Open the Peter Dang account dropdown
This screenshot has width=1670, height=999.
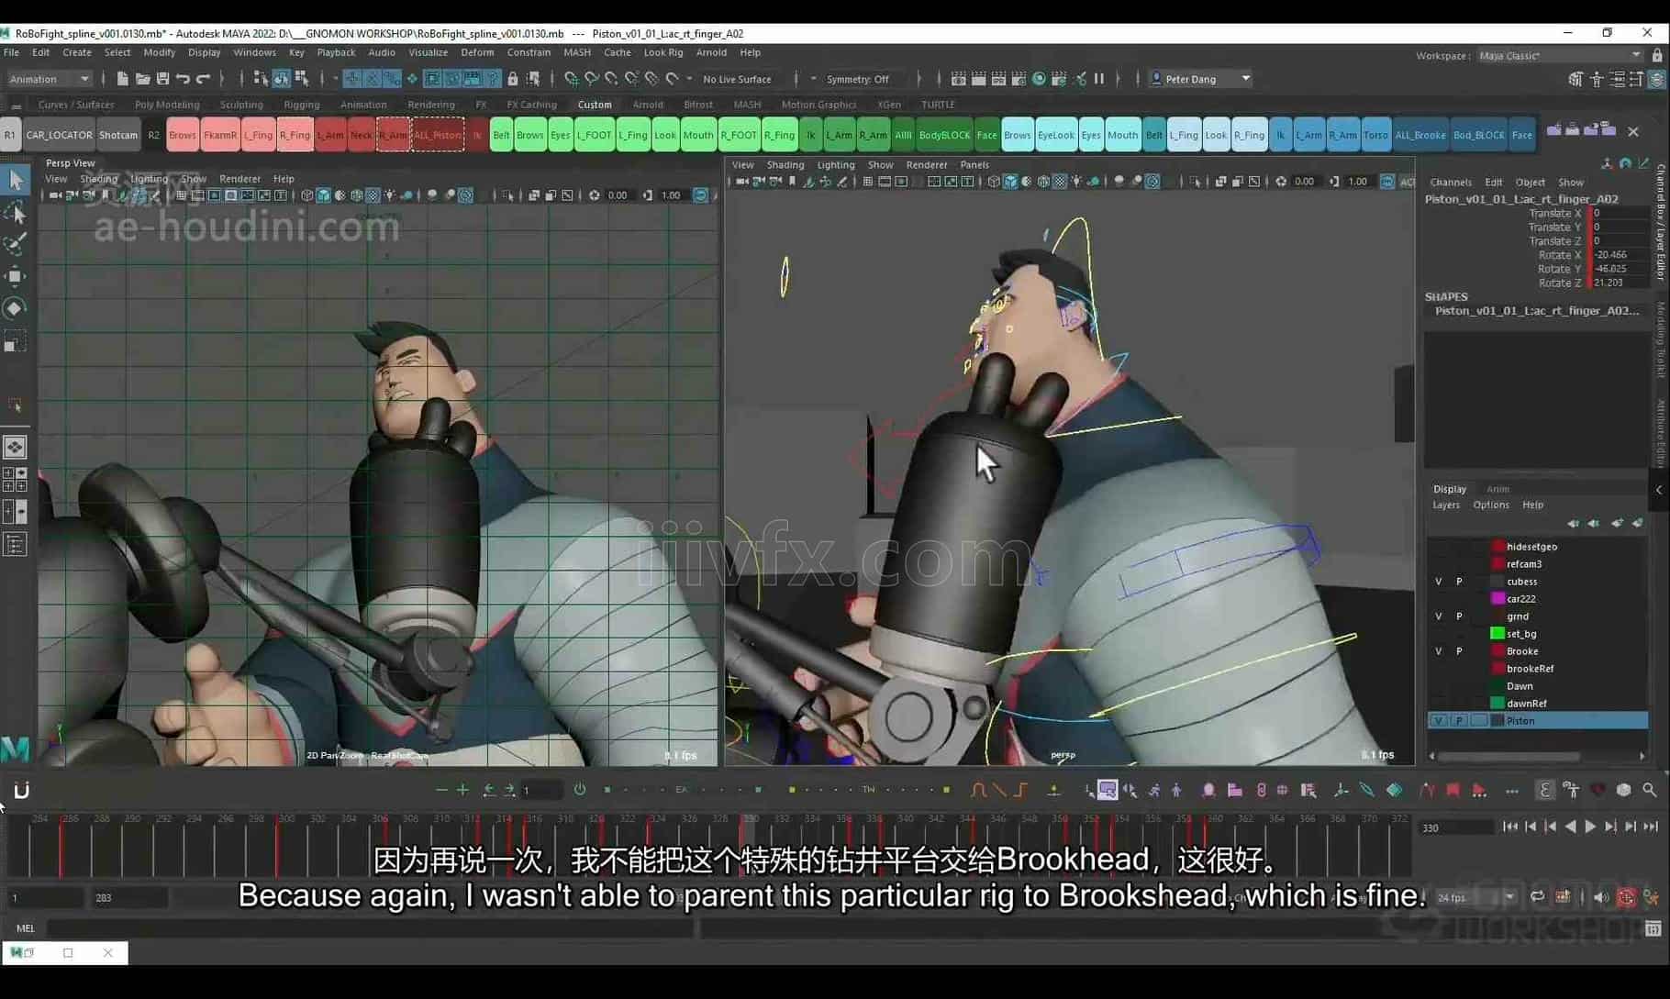(x=1200, y=79)
